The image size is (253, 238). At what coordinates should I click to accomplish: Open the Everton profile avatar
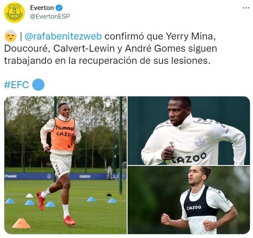14,13
